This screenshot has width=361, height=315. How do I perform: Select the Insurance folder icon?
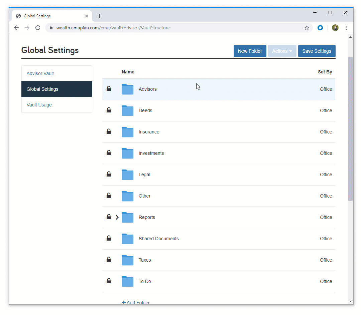tap(128, 132)
